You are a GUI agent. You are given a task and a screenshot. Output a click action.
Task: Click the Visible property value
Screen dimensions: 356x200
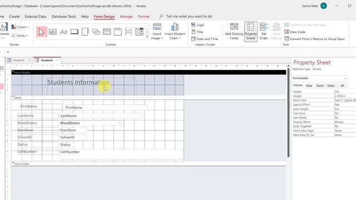point(345,92)
